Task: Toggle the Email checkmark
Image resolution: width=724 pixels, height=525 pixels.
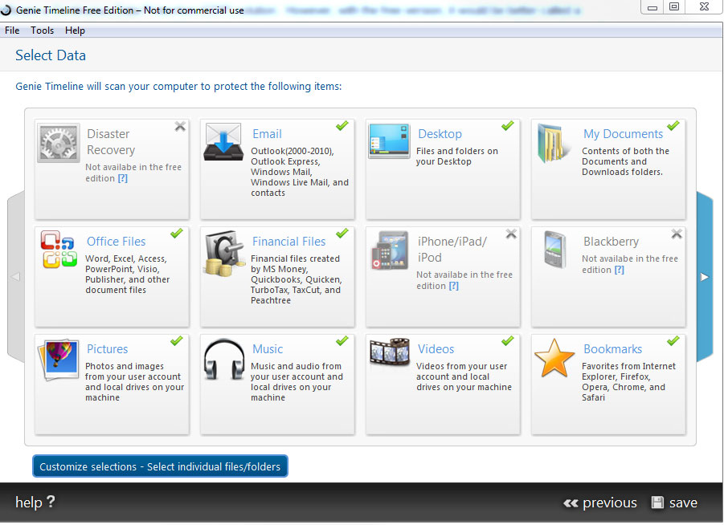Action: click(x=342, y=125)
